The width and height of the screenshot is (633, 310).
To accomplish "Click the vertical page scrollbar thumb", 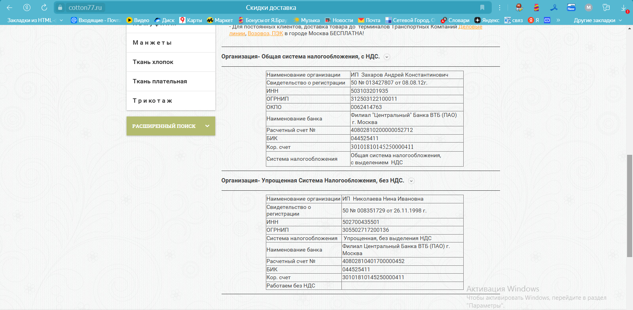I will point(629,205).
